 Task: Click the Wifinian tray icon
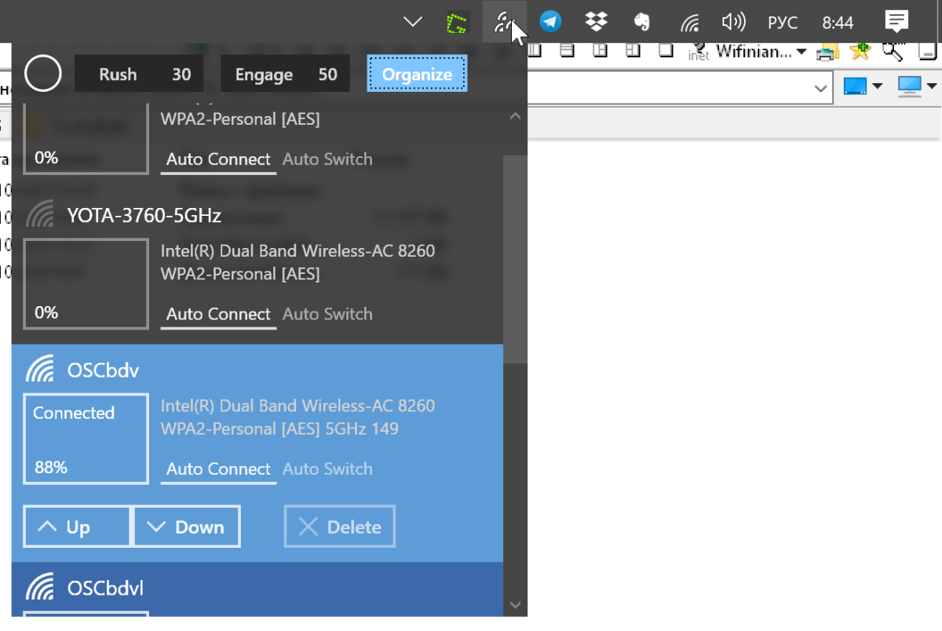504,22
